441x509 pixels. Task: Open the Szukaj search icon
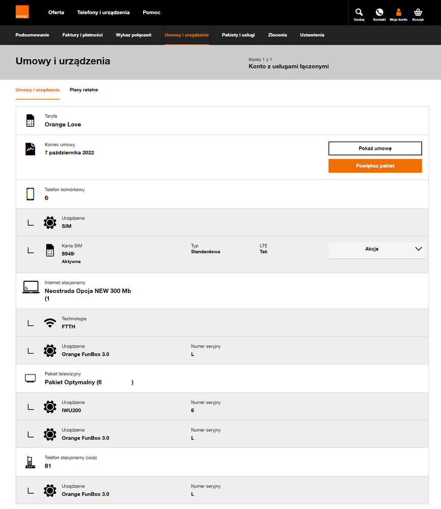click(x=359, y=13)
